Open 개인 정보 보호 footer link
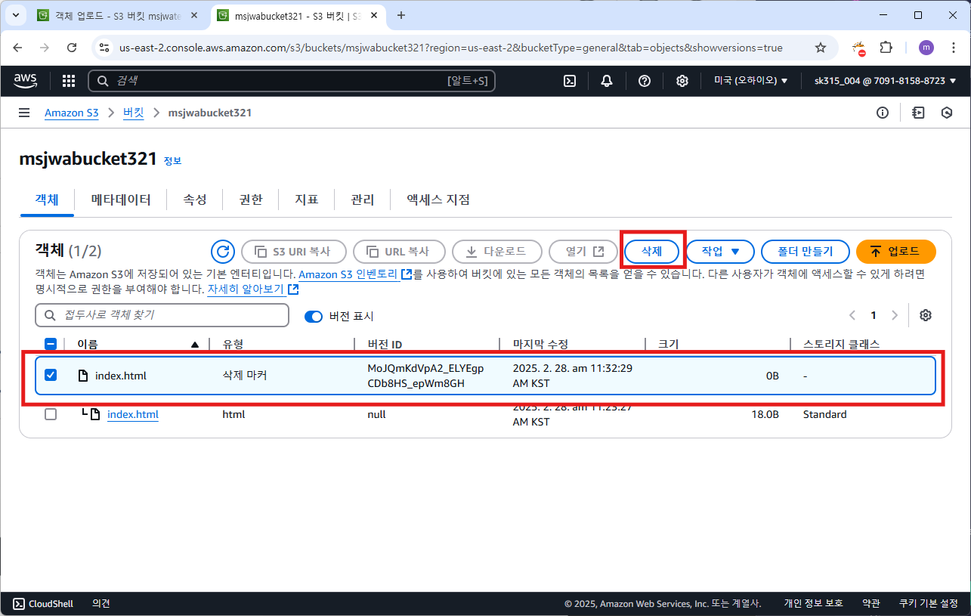The height and width of the screenshot is (616, 971). tap(813, 603)
